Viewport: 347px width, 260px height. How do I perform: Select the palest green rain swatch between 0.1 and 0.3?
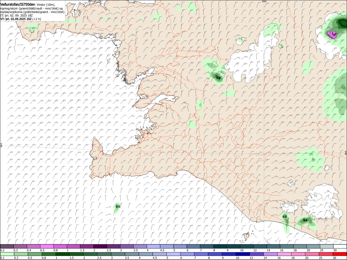coord(7,254)
